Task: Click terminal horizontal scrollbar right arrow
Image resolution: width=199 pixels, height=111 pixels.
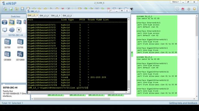Action: (126, 92)
